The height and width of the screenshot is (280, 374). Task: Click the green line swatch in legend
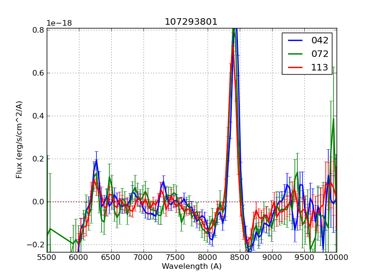tap(295, 54)
